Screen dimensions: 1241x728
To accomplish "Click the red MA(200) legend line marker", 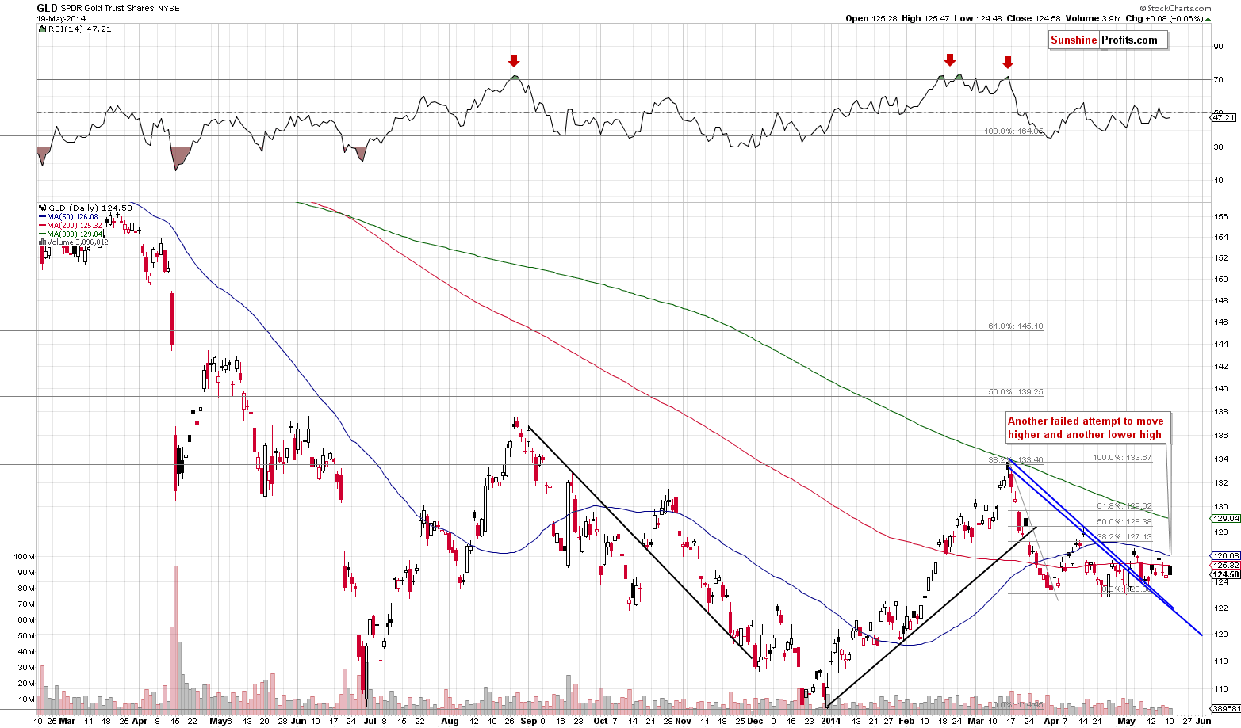I will [x=41, y=225].
